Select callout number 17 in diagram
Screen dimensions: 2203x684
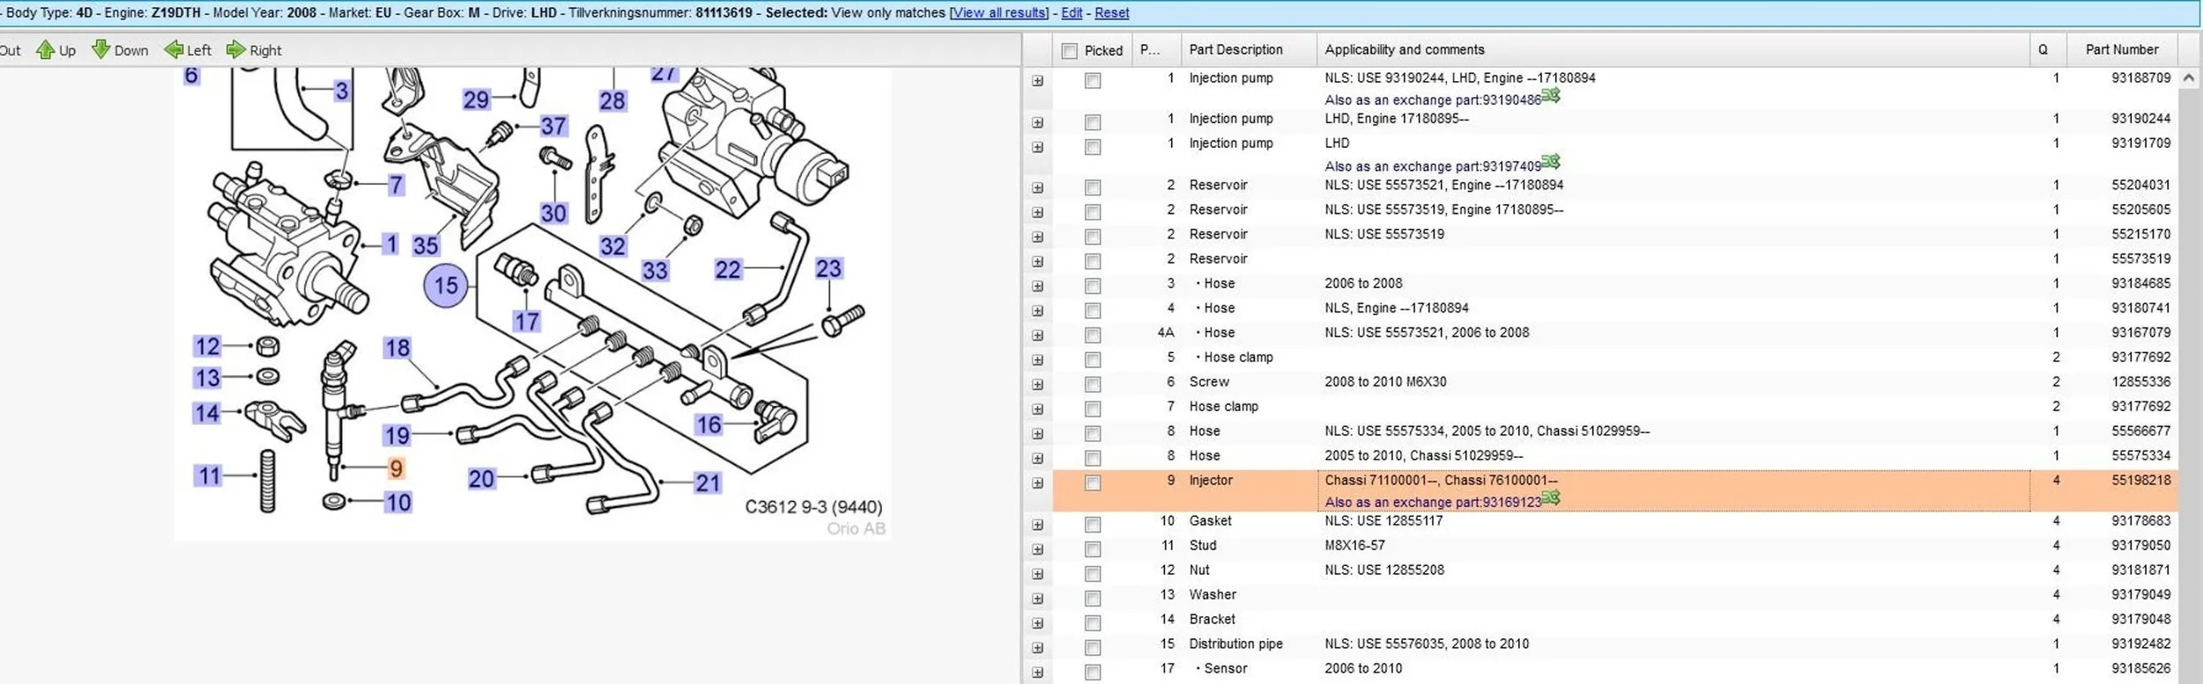point(527,321)
